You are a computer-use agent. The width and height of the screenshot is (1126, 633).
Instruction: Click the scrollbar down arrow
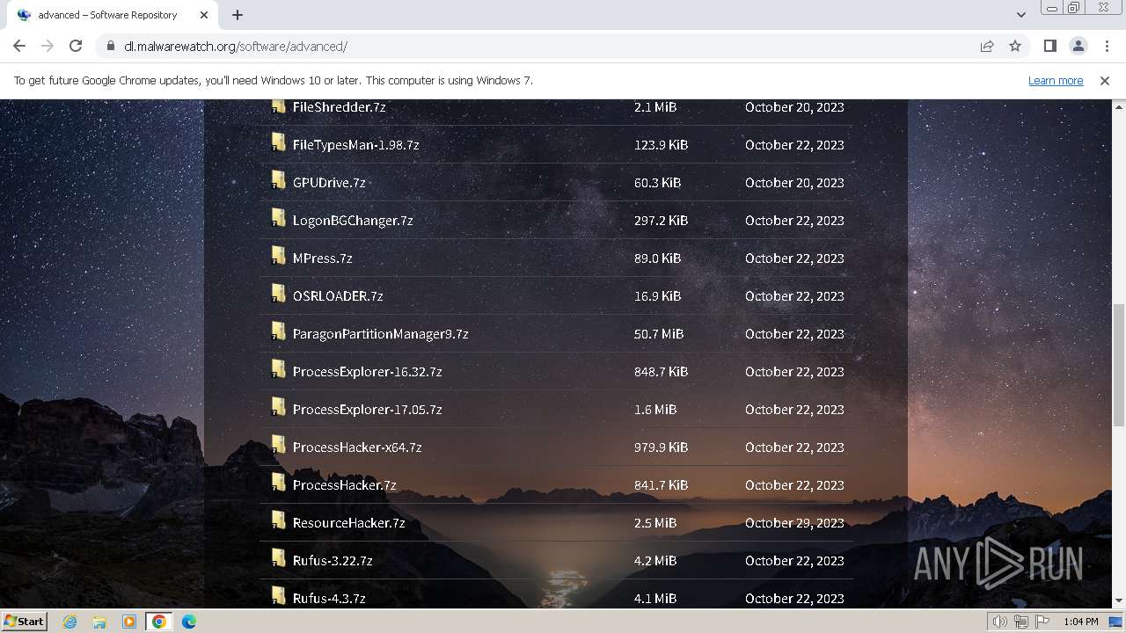1118,600
